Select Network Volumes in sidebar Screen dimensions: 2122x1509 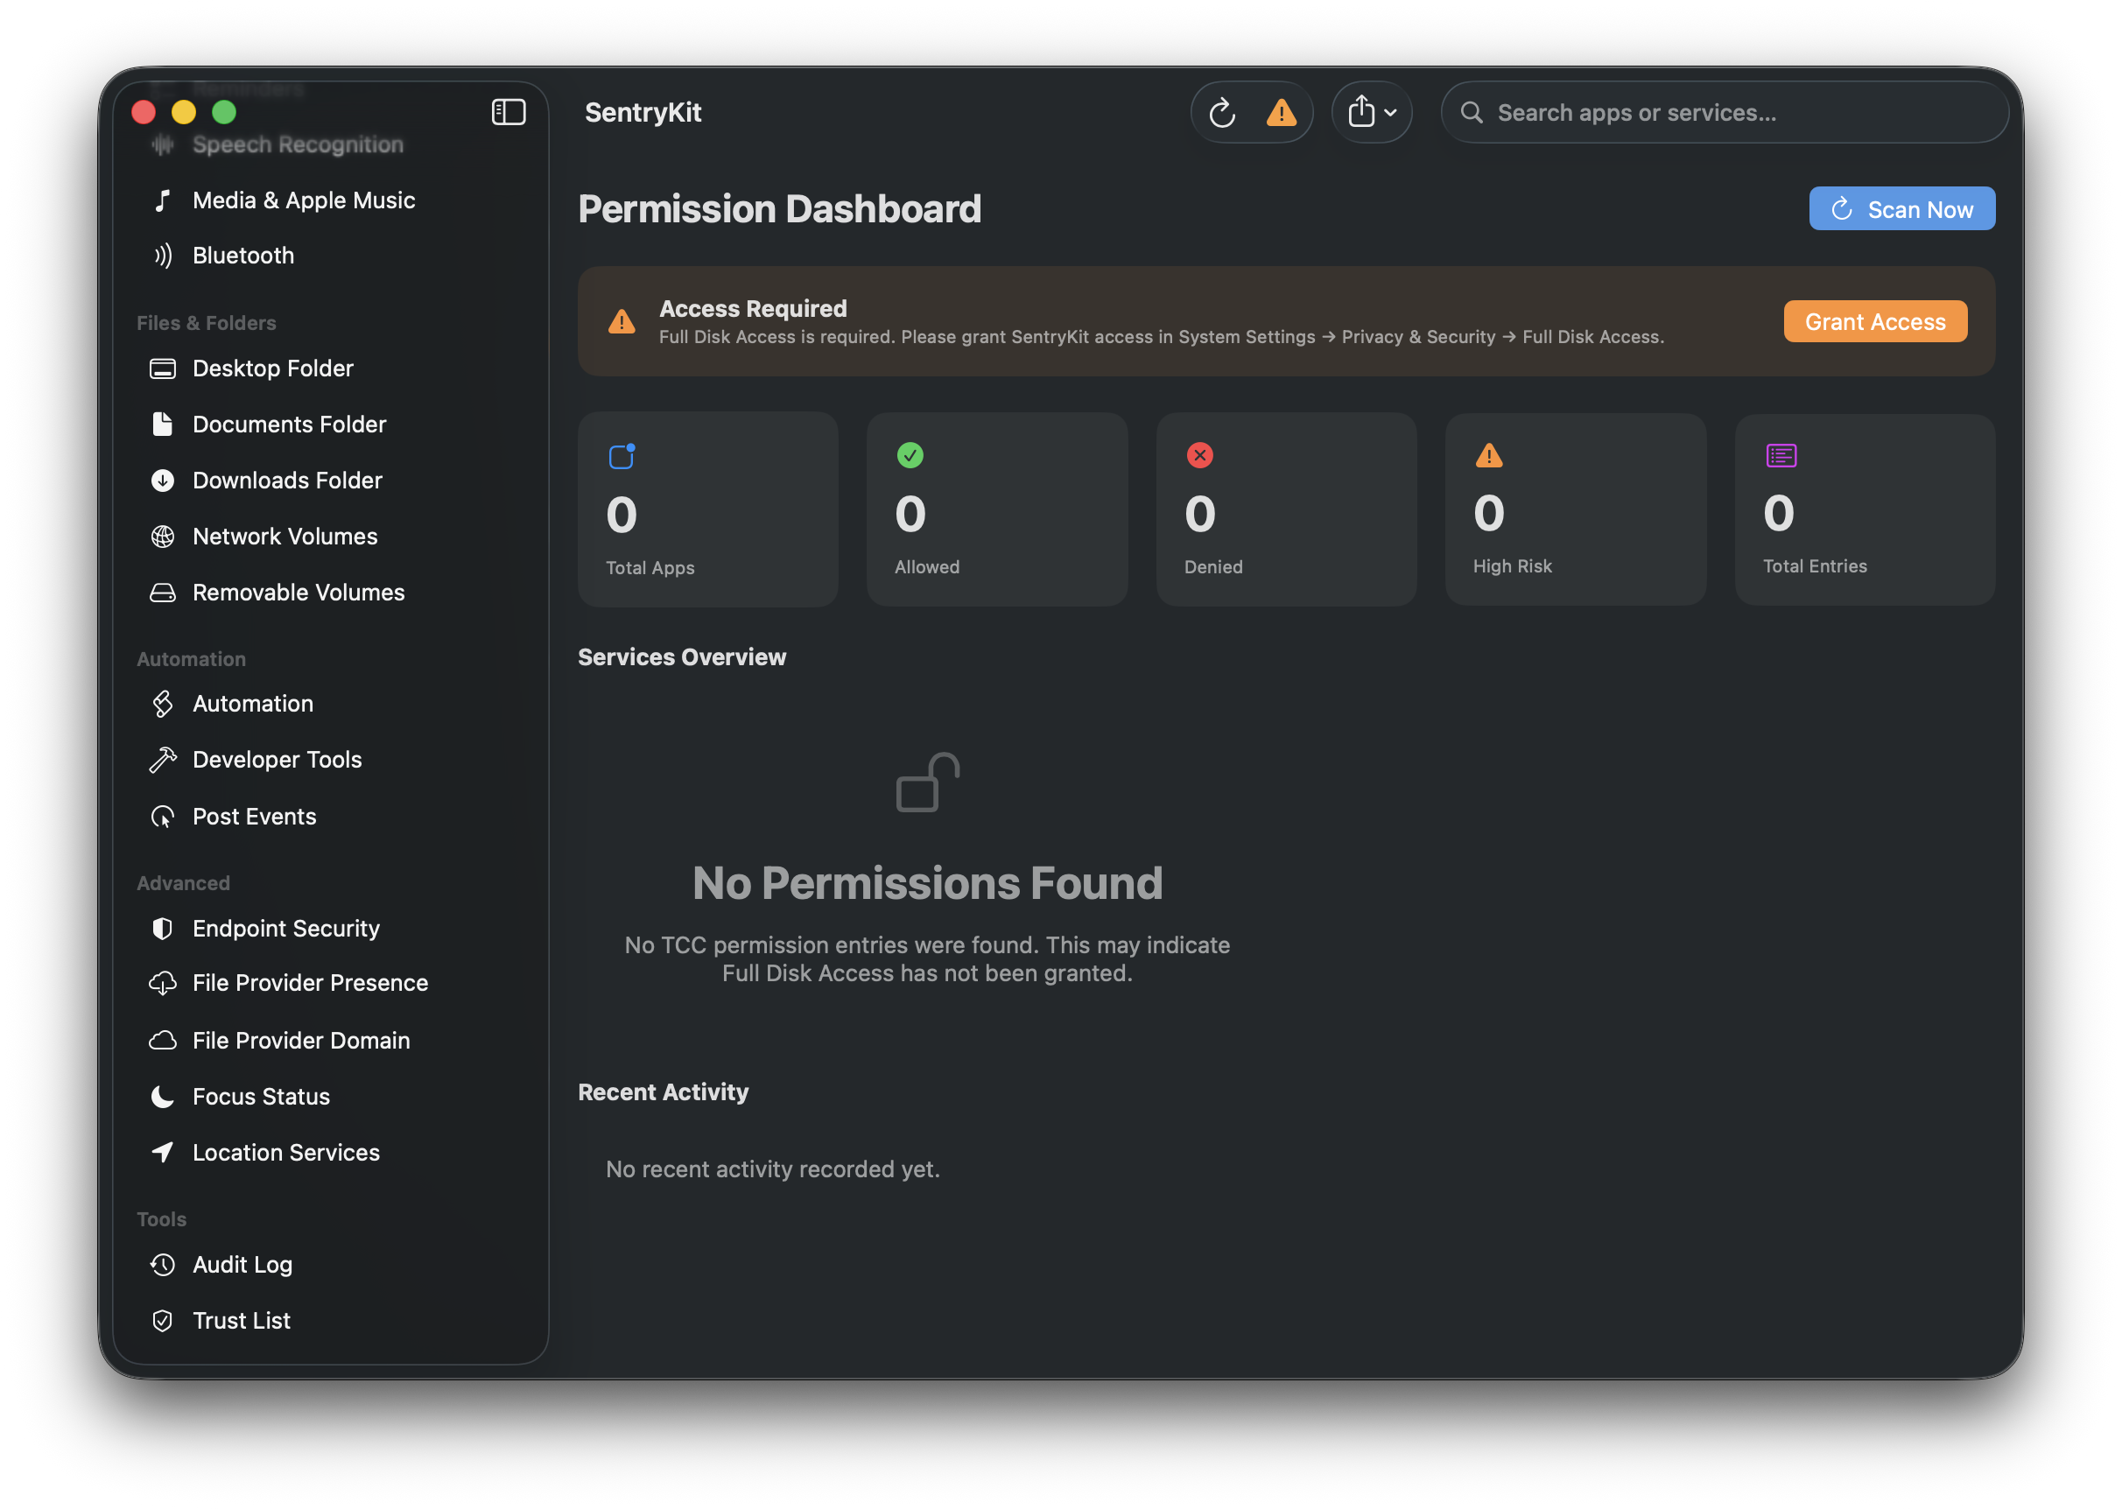coord(330,537)
